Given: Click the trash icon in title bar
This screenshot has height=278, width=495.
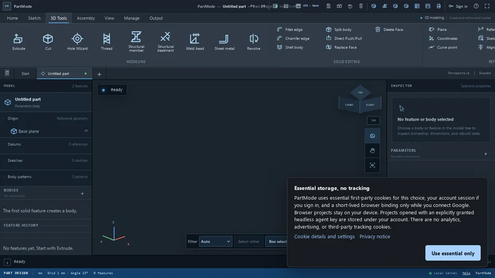Looking at the screenshot, I should coord(361,6).
